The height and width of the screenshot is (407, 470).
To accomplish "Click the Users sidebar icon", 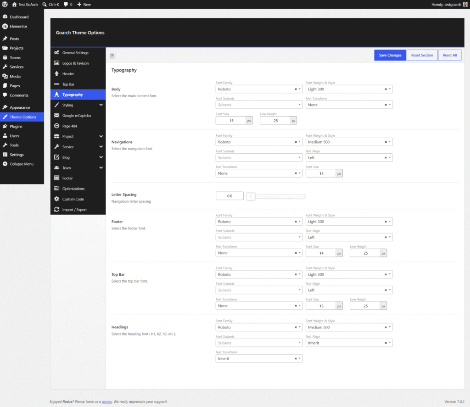I will point(5,136).
